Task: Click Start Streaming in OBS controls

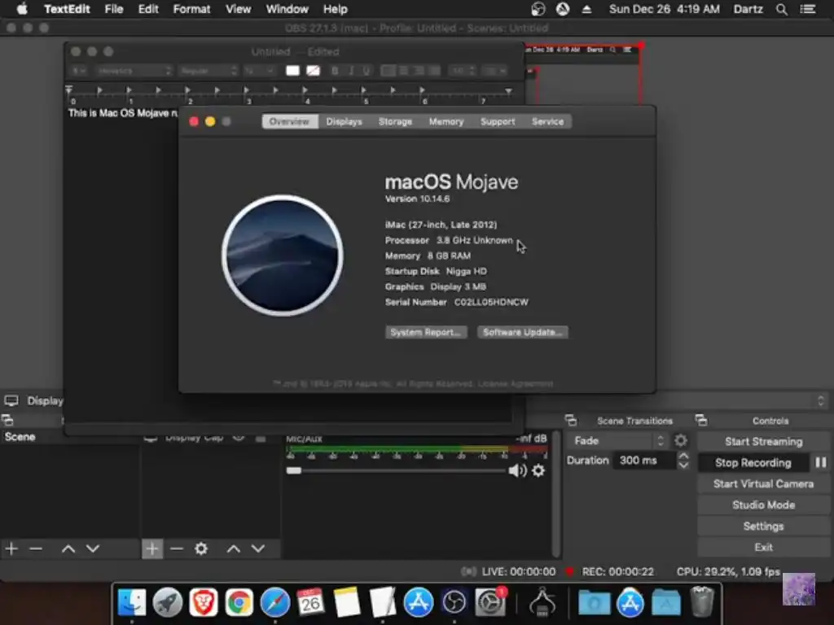Action: (x=763, y=441)
